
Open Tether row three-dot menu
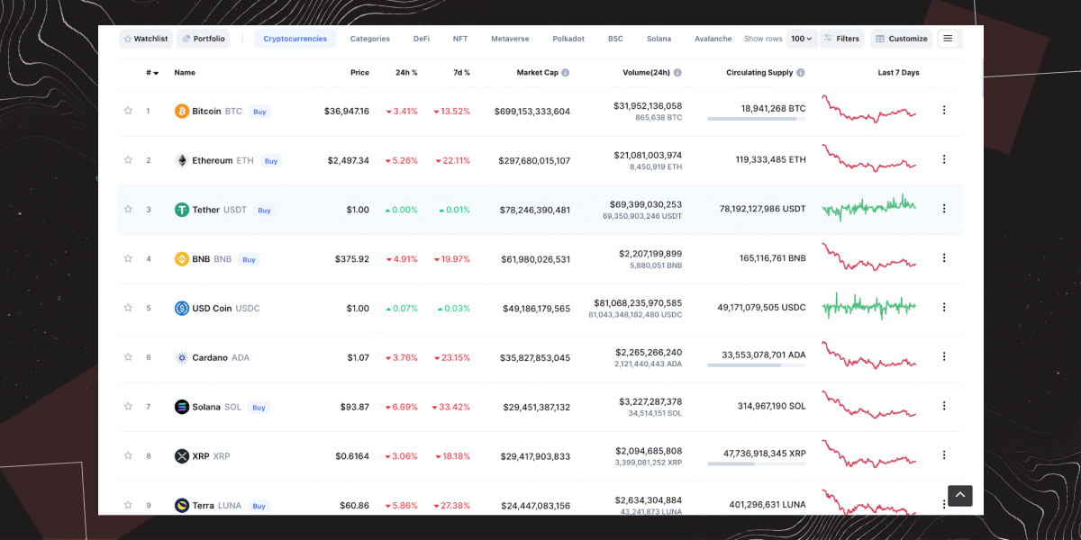point(944,209)
